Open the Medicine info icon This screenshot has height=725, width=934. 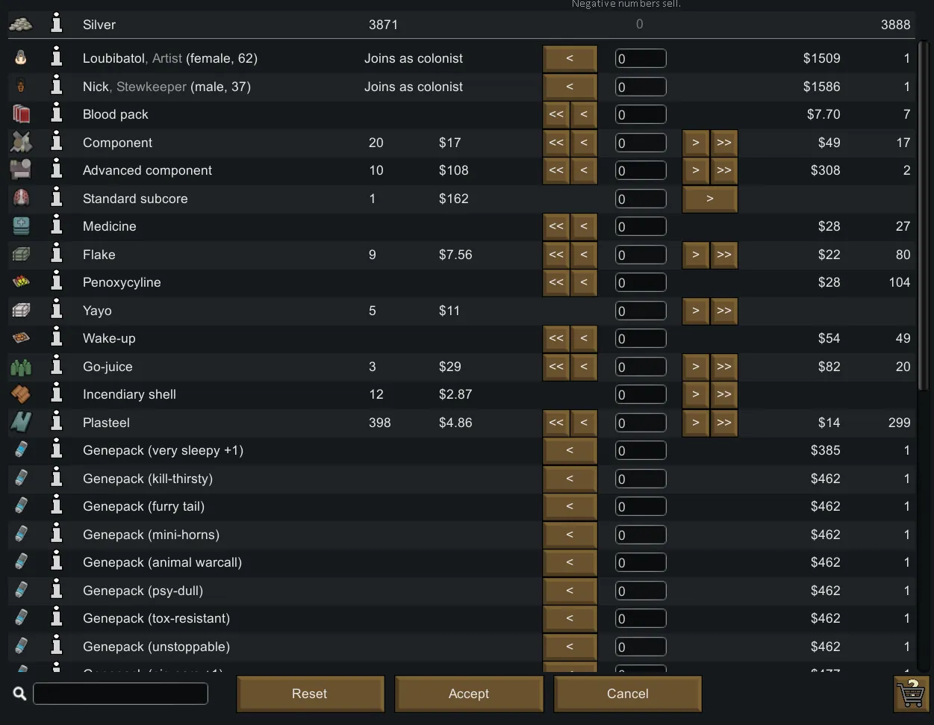point(56,226)
